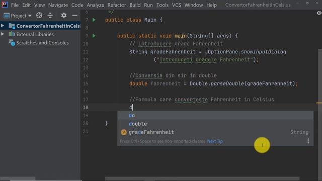This screenshot has width=322, height=181.
Task: Open the Code menu
Action: (x=77, y=5)
